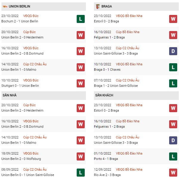Click the W badge for Union Berlin 2-0 Wolfsburg
This screenshot has height=179, width=179.
click(81, 156)
